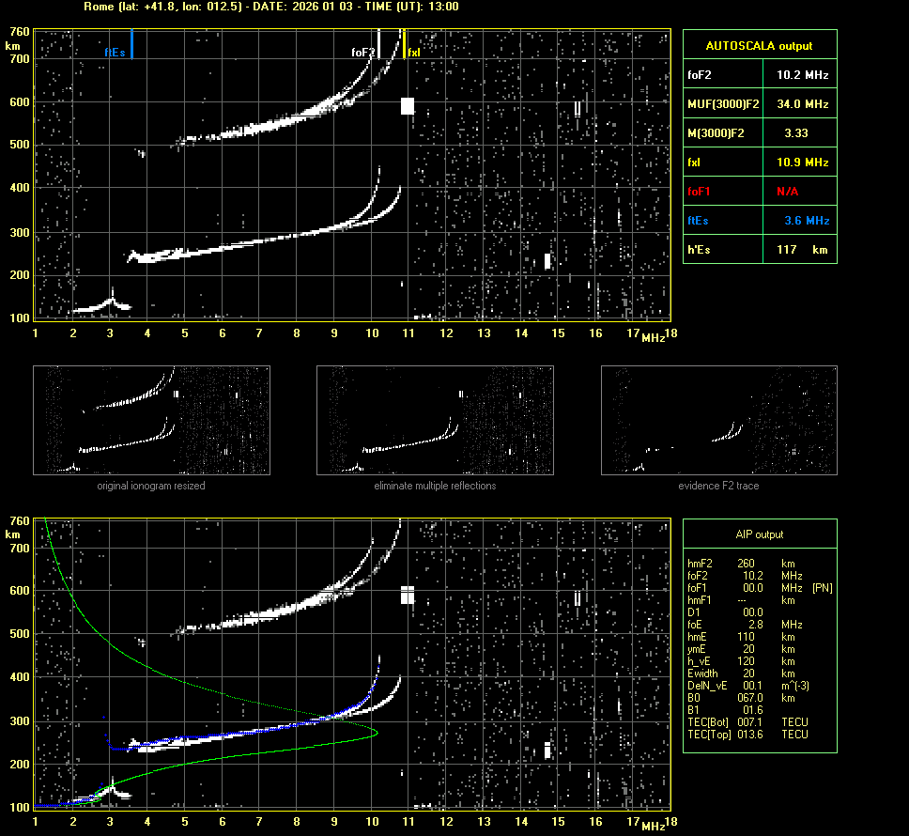Click the white foF2 marker in top plot
This screenshot has height=836, width=909.
click(378, 43)
